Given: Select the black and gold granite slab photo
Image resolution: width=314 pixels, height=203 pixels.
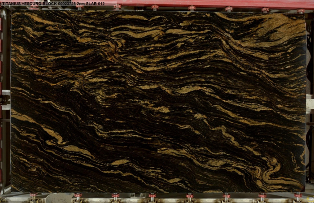Looking at the screenshot, I should (158, 101).
